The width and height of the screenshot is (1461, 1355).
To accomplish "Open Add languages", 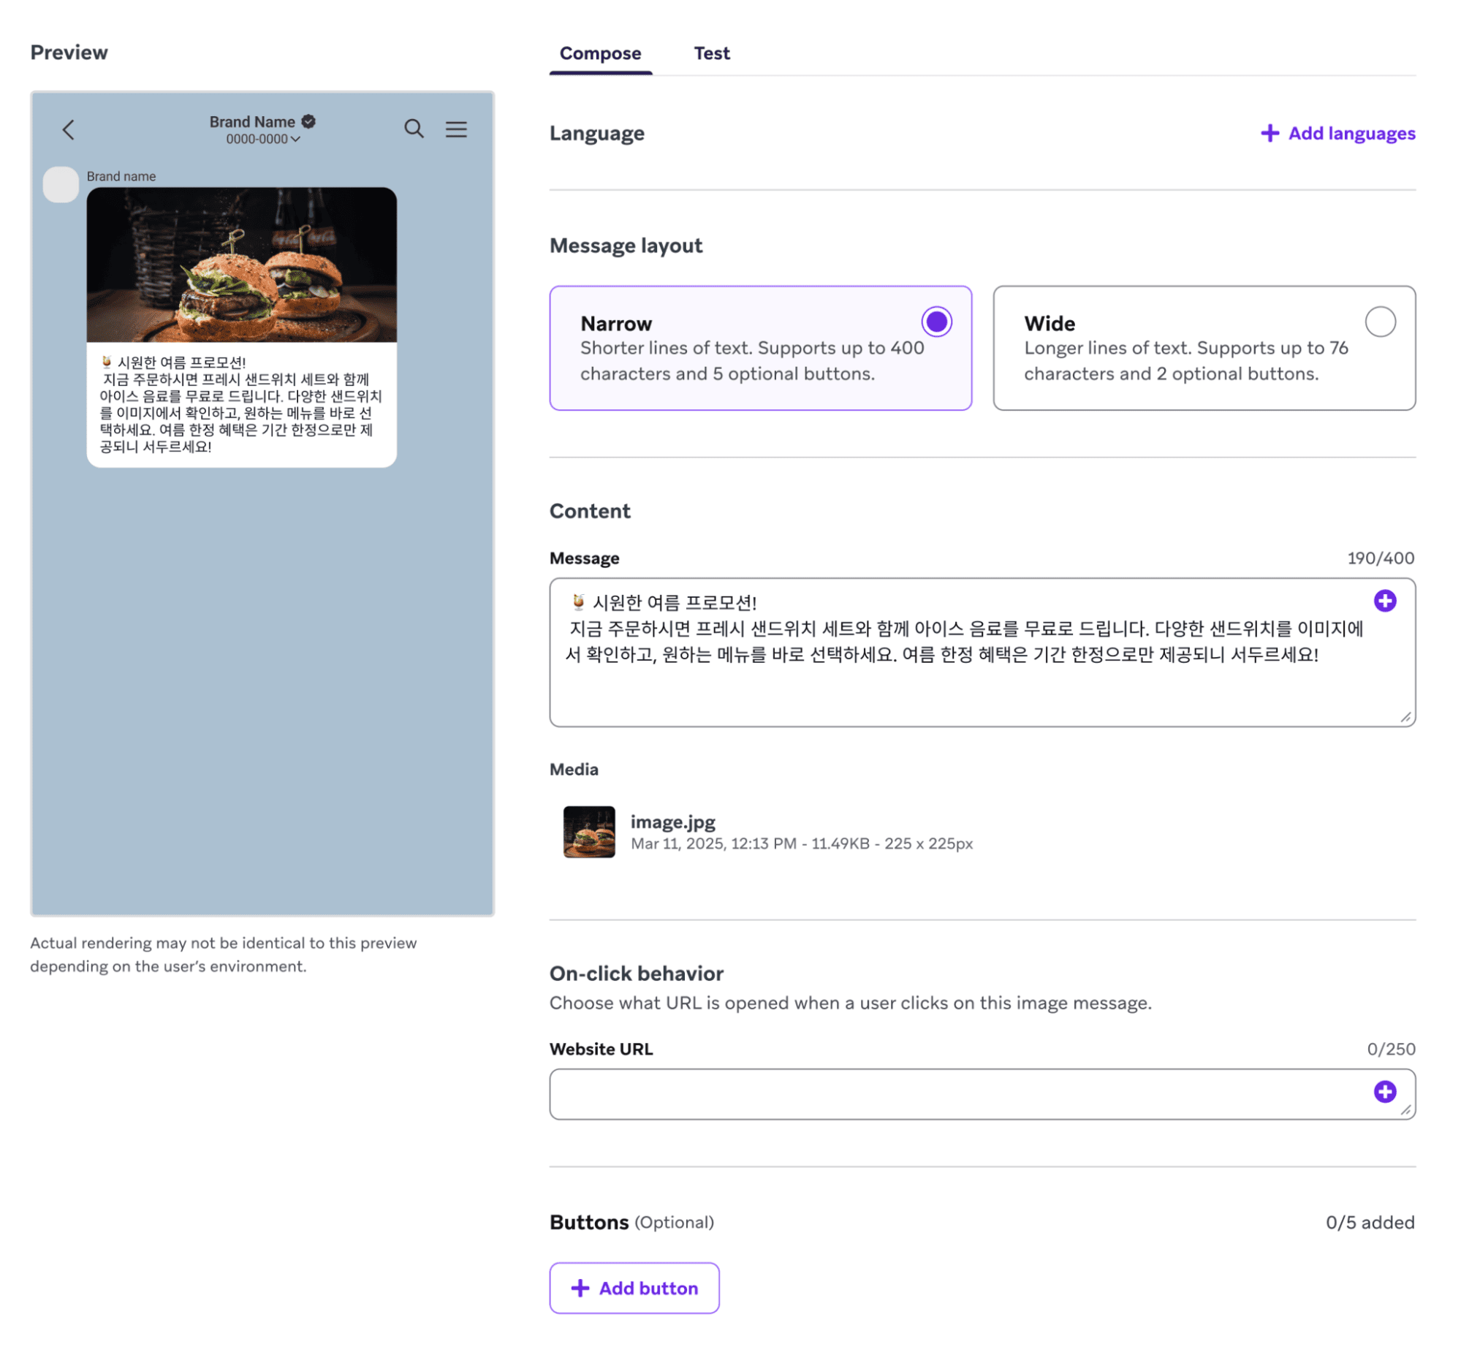I will point(1352,134).
